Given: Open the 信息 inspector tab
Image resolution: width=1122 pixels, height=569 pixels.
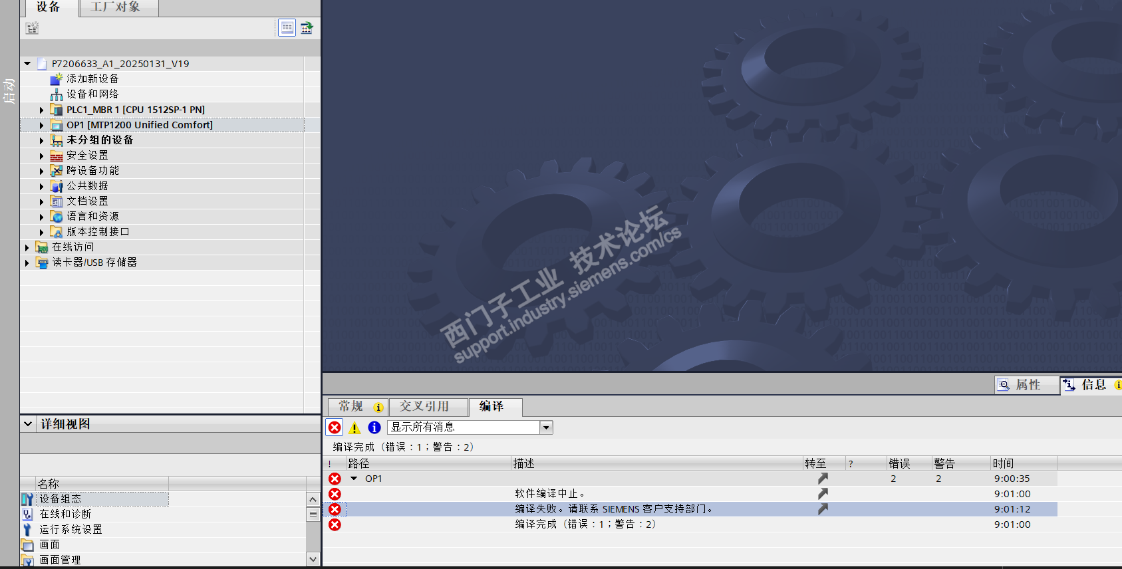Looking at the screenshot, I should click(x=1092, y=385).
